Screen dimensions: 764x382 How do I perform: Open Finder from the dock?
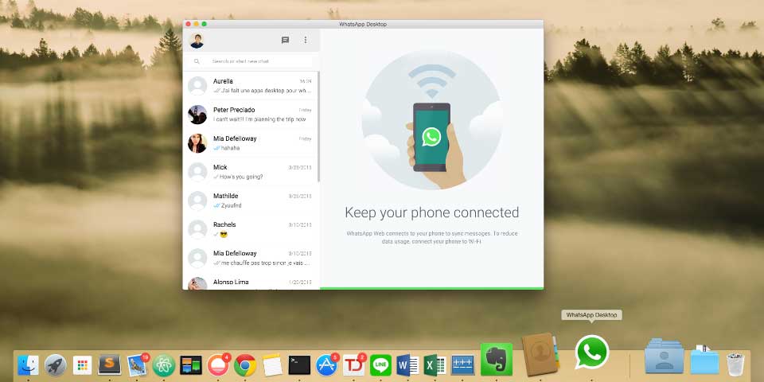click(x=29, y=365)
